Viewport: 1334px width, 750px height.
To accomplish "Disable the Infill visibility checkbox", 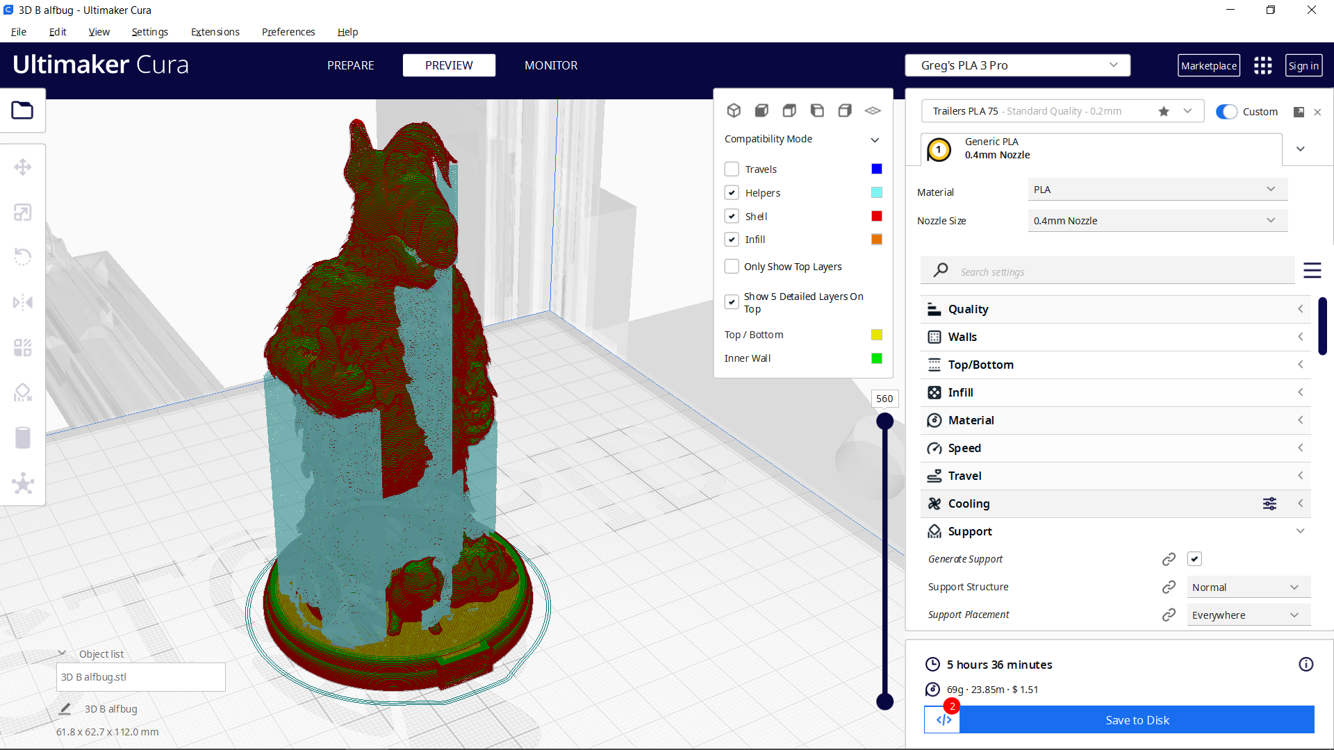I will pyautogui.click(x=732, y=239).
